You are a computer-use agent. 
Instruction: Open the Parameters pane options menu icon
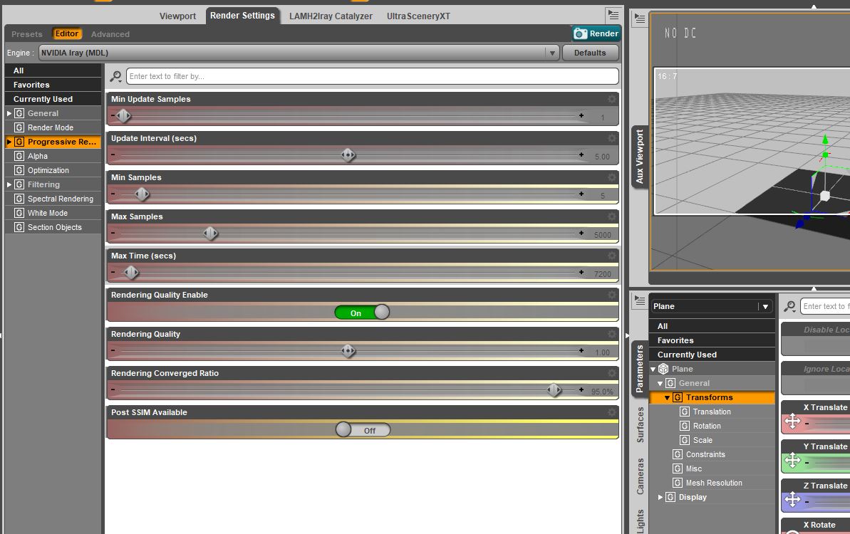[x=640, y=300]
